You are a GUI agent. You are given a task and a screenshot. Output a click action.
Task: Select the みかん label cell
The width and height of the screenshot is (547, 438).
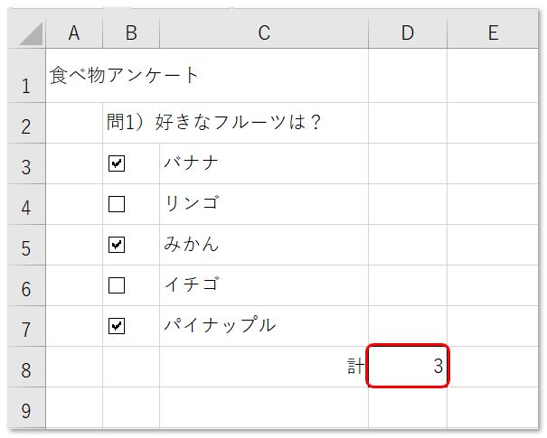[x=264, y=245]
